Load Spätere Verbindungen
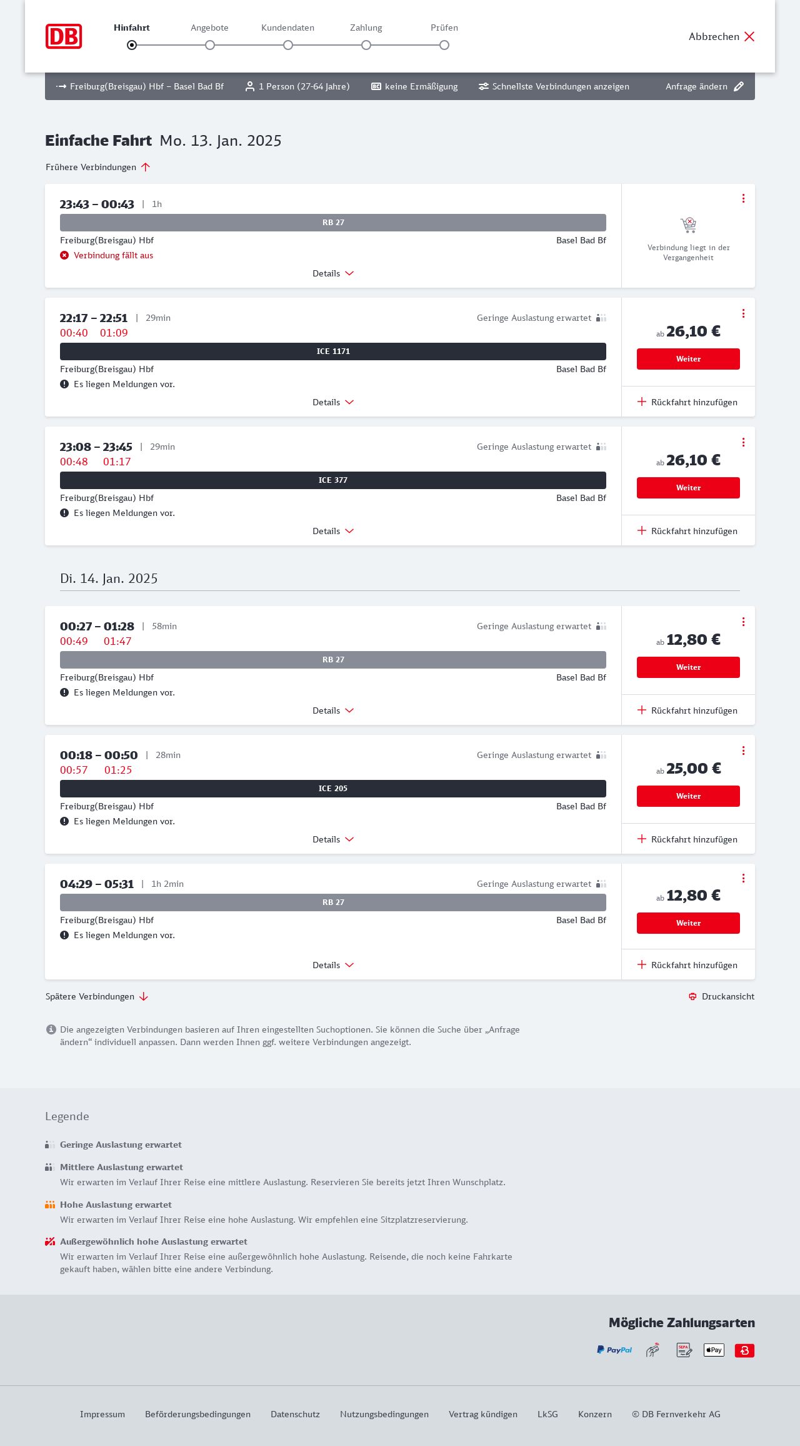Viewport: 800px width, 1446px height. (x=96, y=996)
